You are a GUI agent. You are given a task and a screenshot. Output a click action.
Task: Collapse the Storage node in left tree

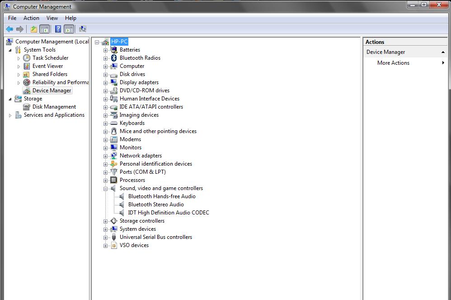coord(10,99)
